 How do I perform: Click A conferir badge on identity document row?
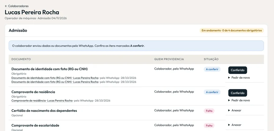tap(212, 69)
